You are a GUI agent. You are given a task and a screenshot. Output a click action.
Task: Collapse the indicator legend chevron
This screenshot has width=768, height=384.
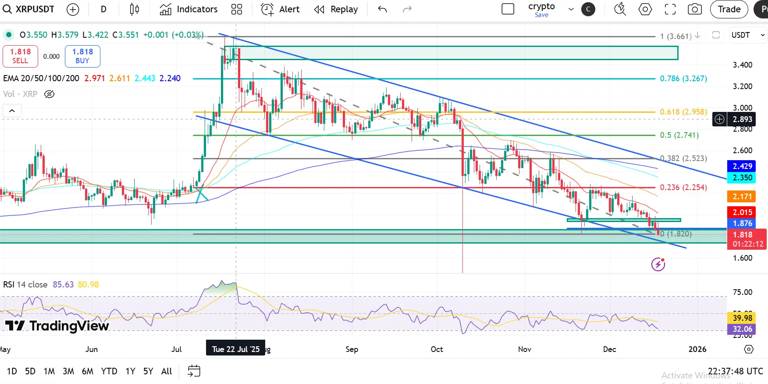pyautogui.click(x=12, y=111)
